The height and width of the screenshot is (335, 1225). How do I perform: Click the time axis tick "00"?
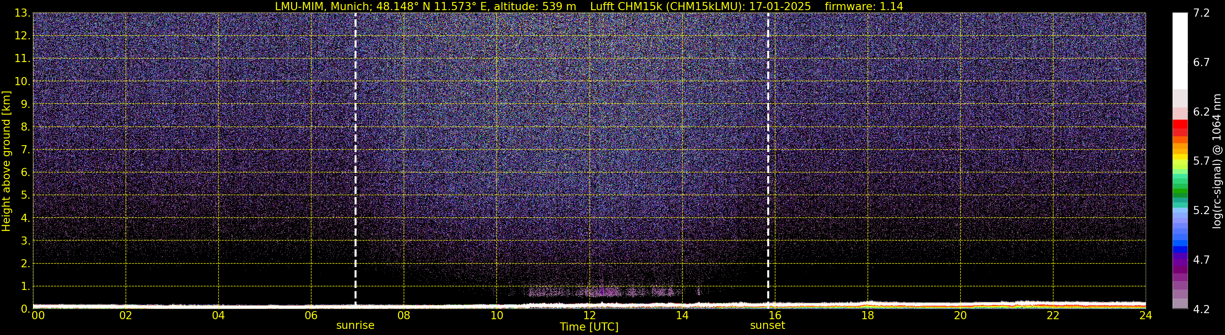tap(38, 316)
